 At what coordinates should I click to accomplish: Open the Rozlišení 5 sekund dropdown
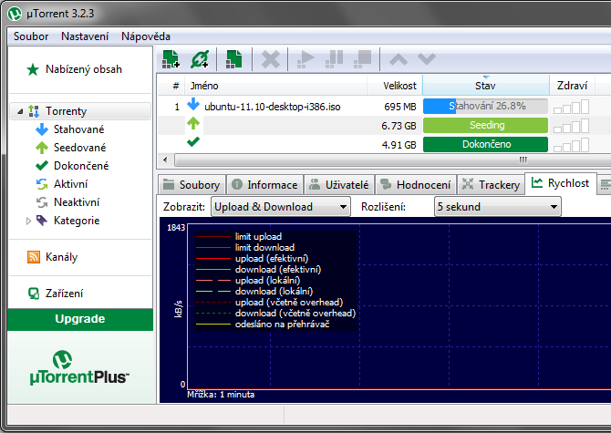[498, 207]
